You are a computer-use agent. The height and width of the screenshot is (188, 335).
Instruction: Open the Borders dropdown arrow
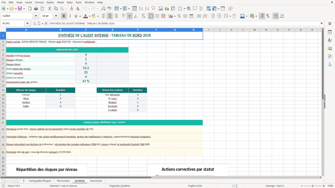[230, 16]
